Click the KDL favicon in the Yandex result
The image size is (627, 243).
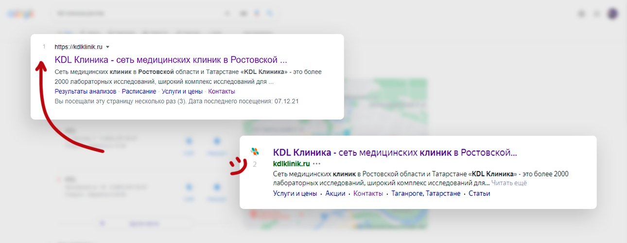click(x=255, y=151)
